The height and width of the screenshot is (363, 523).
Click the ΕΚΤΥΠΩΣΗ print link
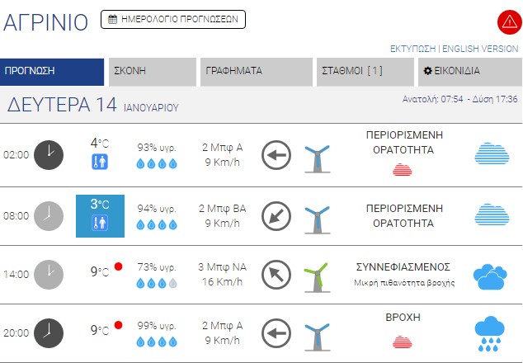pyautogui.click(x=412, y=49)
